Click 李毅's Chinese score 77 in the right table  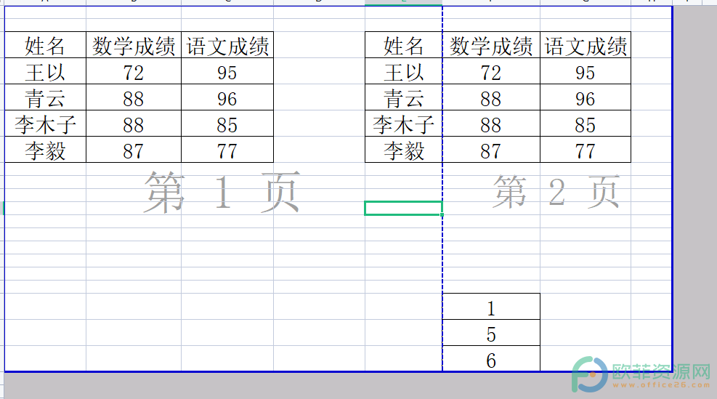[586, 149]
